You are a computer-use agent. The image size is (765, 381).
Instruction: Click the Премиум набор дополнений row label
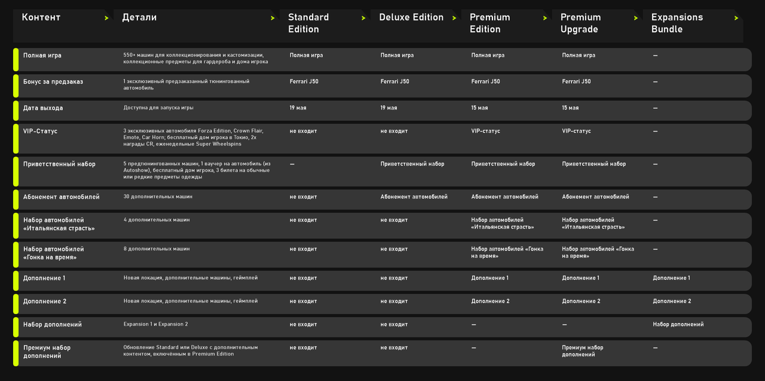47,352
